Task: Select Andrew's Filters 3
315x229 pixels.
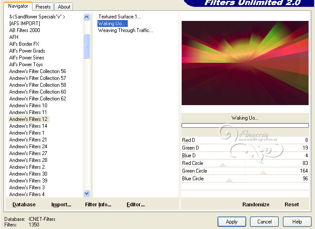Action: [x=27, y=188]
